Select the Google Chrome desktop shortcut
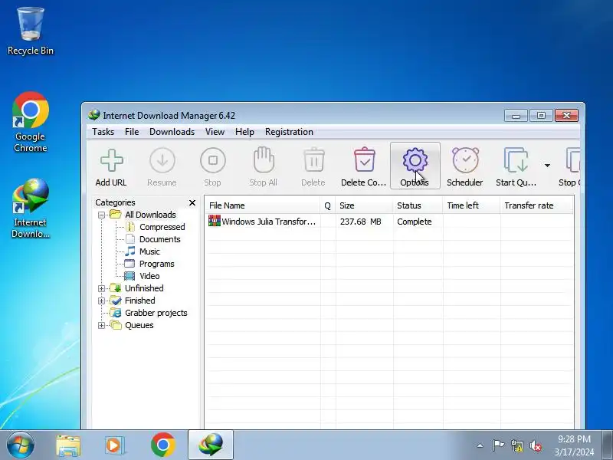 (x=31, y=122)
